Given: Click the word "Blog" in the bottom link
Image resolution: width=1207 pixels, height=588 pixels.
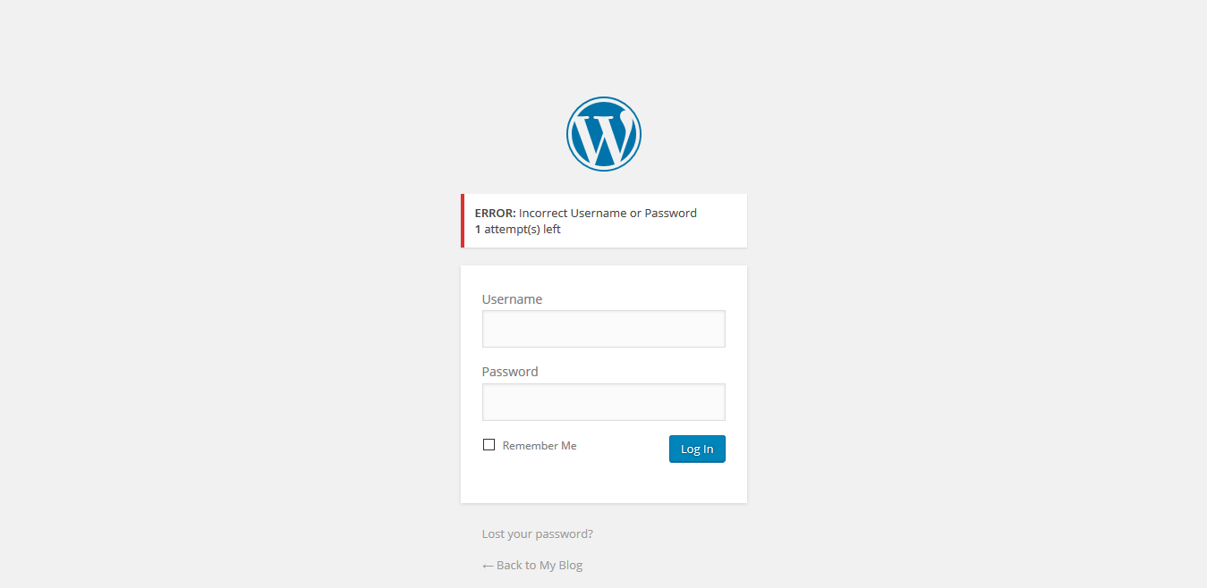Looking at the screenshot, I should (x=571, y=566).
